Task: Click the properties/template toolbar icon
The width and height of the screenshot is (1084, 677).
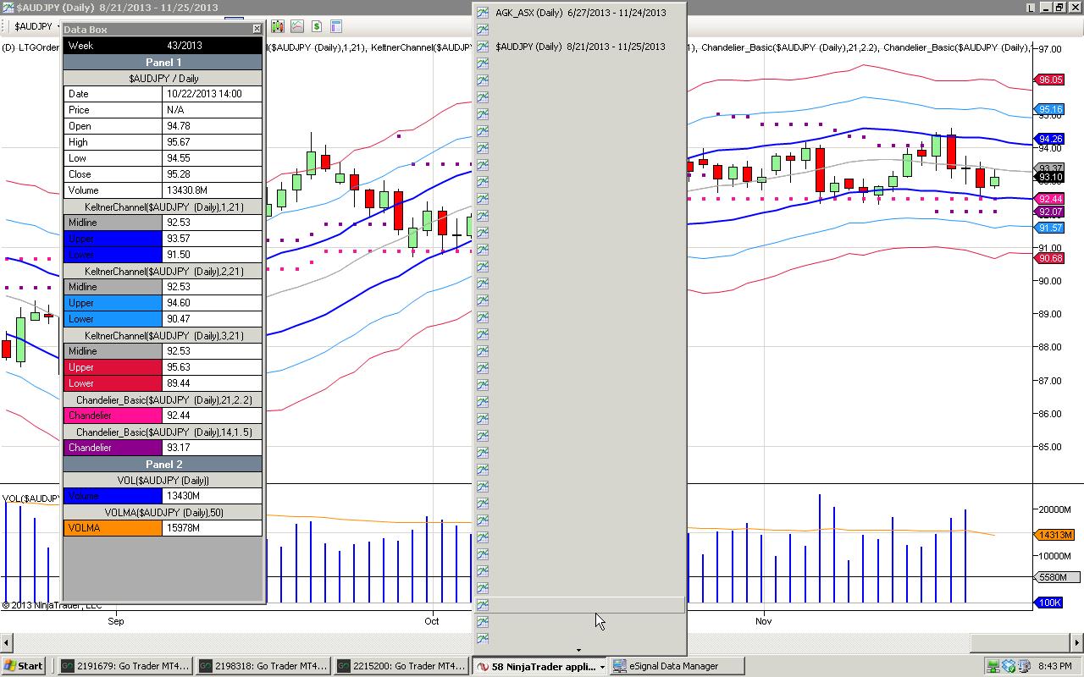Action: coord(336,26)
